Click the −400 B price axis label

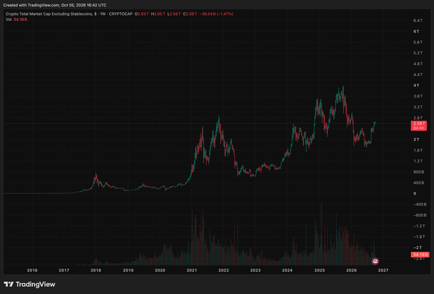[x=420, y=204]
